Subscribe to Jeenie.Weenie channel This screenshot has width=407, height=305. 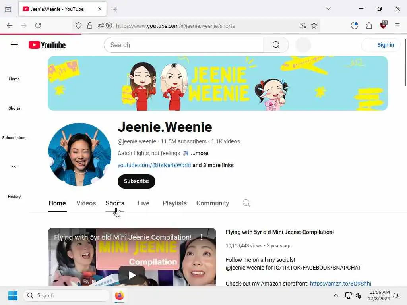click(x=136, y=181)
